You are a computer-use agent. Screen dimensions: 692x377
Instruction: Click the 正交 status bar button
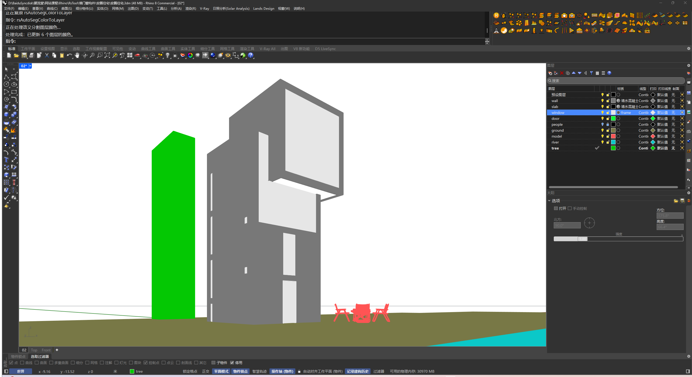click(x=205, y=371)
